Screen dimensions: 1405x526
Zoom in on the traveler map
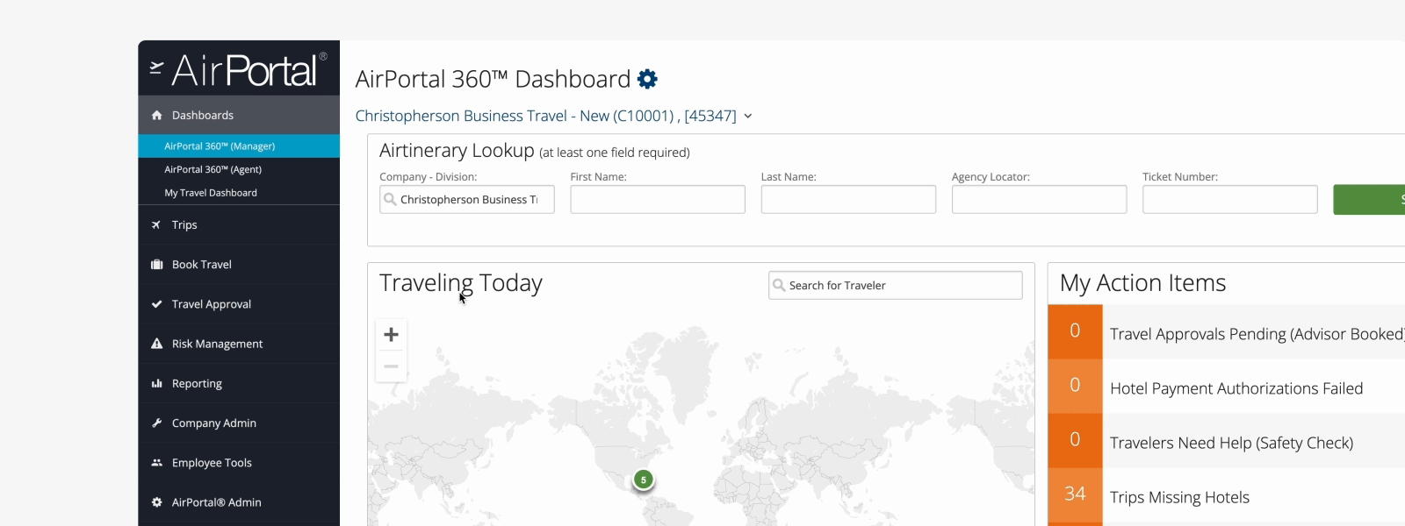pos(391,334)
